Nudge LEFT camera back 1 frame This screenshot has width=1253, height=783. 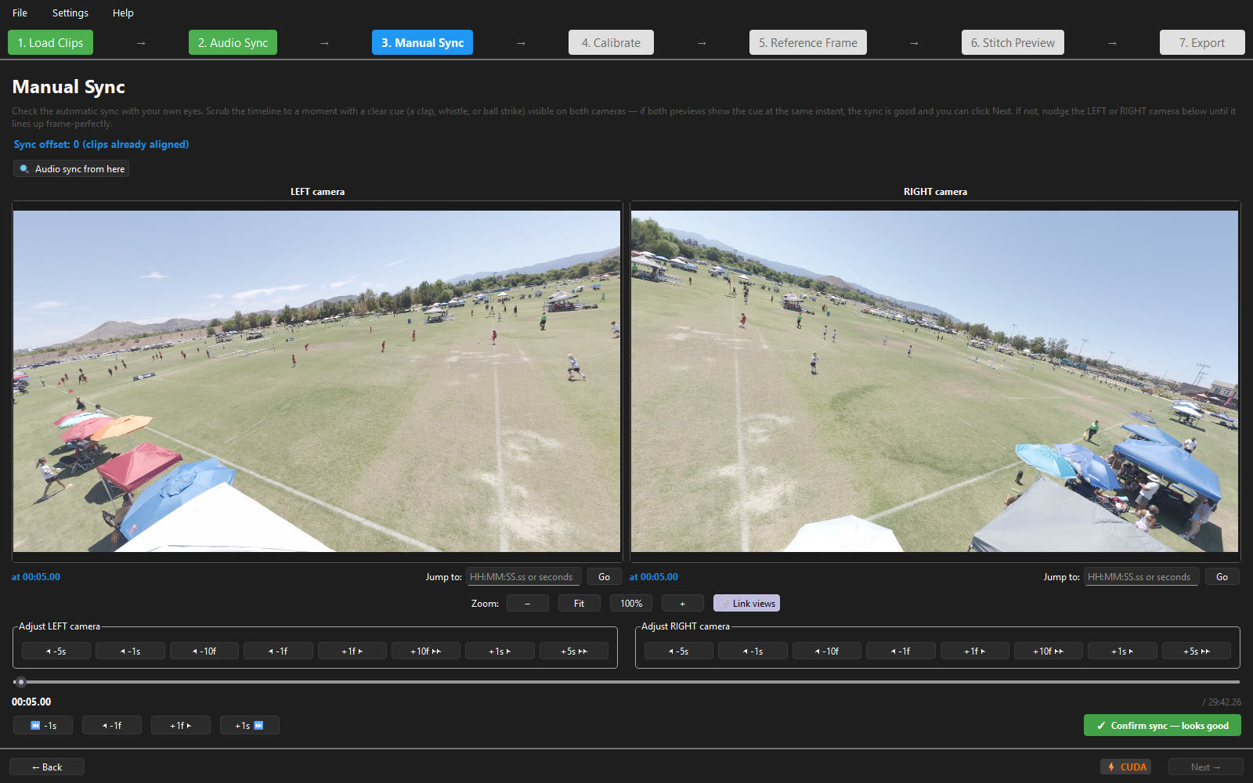[x=278, y=651]
